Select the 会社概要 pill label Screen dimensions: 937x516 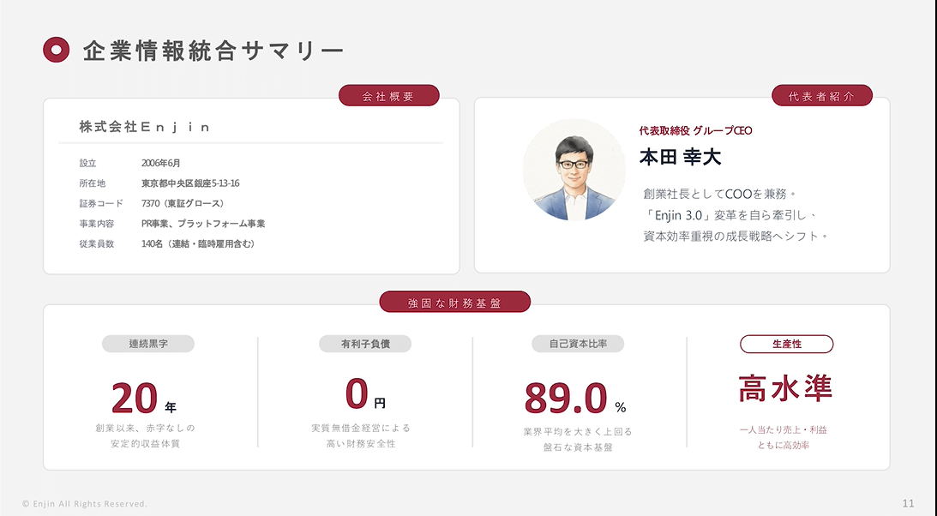[x=388, y=96]
